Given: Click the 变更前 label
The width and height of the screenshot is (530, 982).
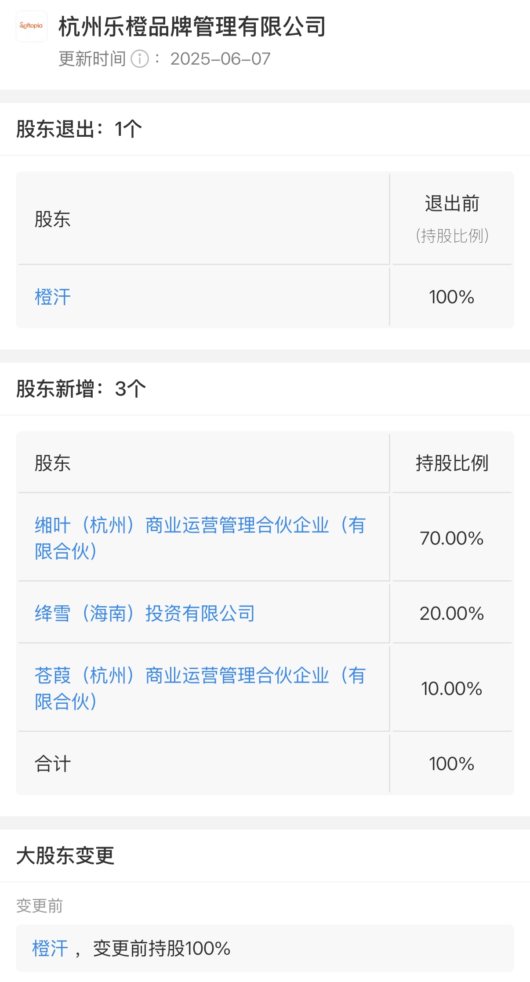Looking at the screenshot, I should 40,906.
